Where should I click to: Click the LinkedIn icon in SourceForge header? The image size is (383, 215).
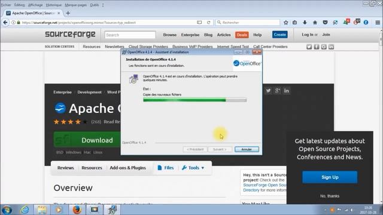tap(331, 47)
